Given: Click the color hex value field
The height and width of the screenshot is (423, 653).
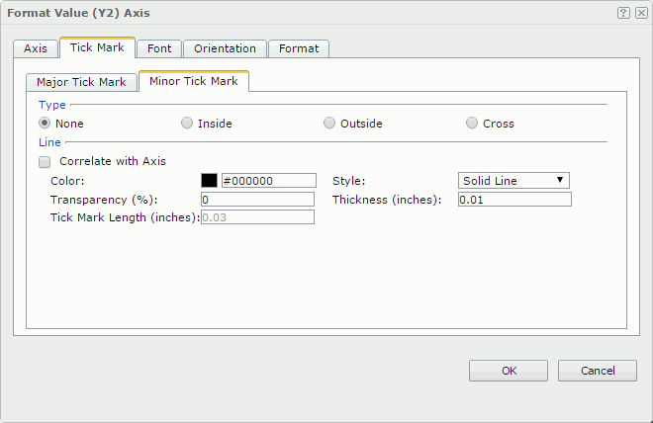Looking at the screenshot, I should [268, 181].
